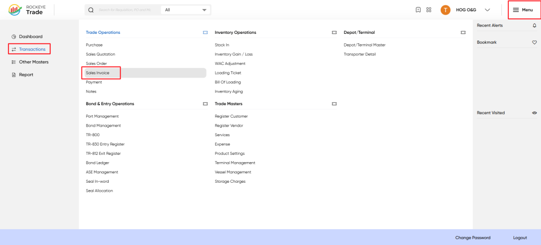Click the ticket icon next to Inventory Operations

[334, 32]
